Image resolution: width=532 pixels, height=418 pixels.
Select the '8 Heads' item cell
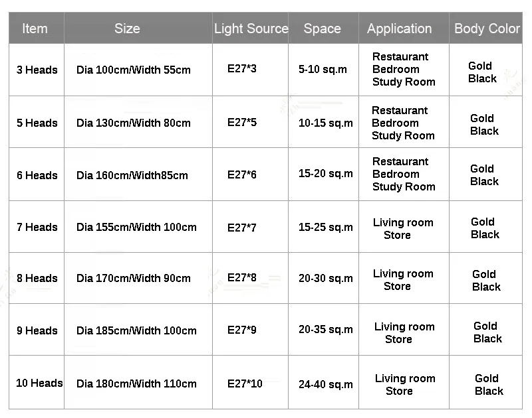pos(37,278)
